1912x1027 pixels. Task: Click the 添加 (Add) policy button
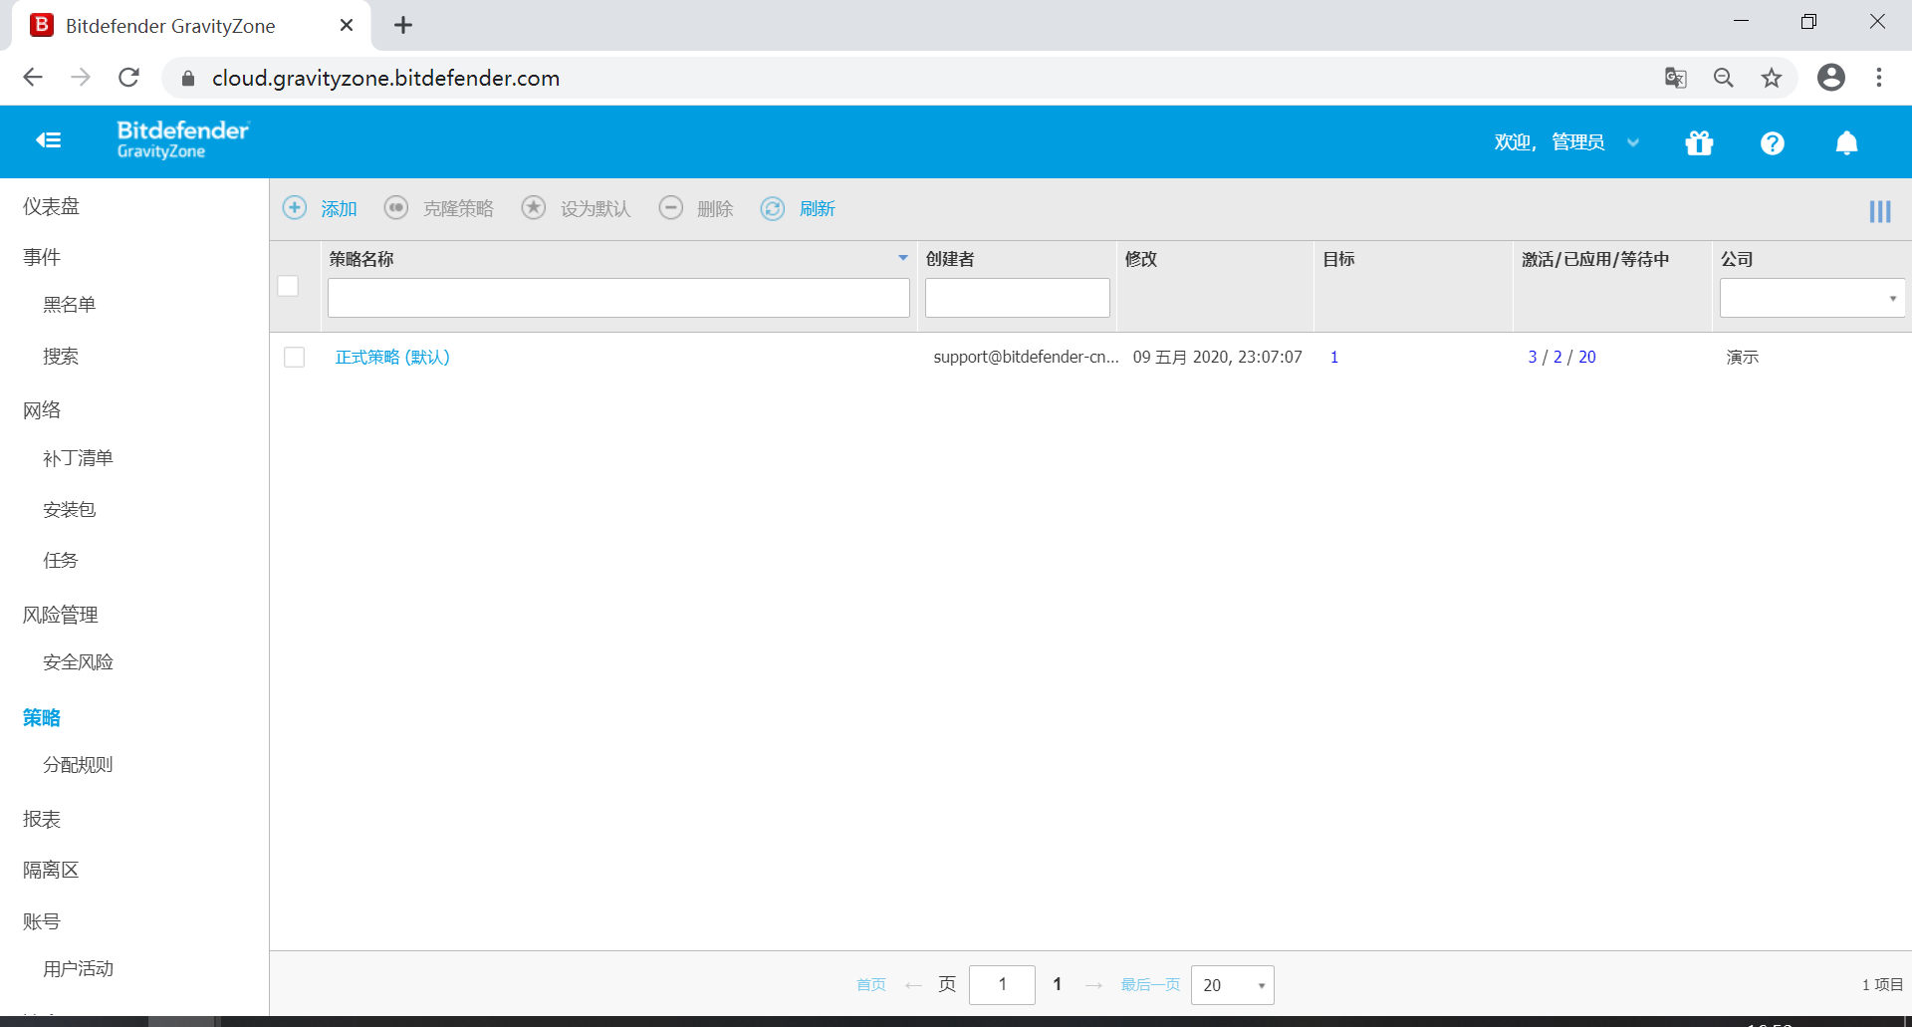coord(320,208)
